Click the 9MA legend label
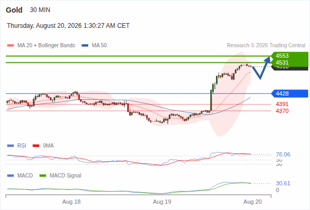 point(48,146)
